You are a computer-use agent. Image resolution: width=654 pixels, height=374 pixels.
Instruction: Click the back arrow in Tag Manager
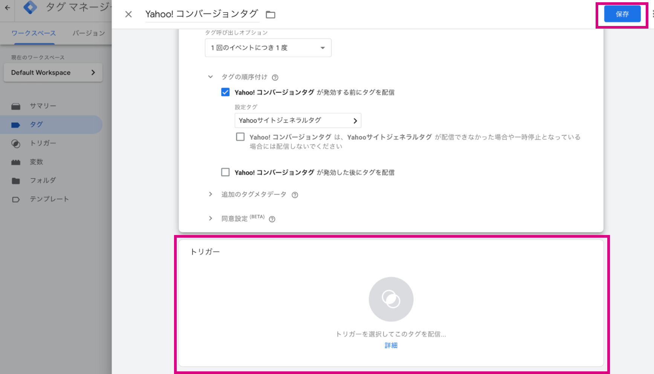click(x=8, y=8)
